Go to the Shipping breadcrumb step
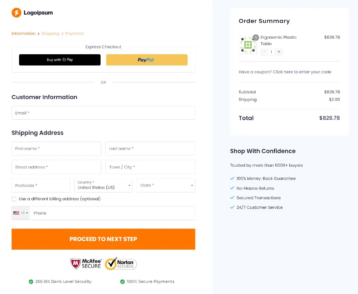This screenshot has width=358, height=294. (x=50, y=34)
